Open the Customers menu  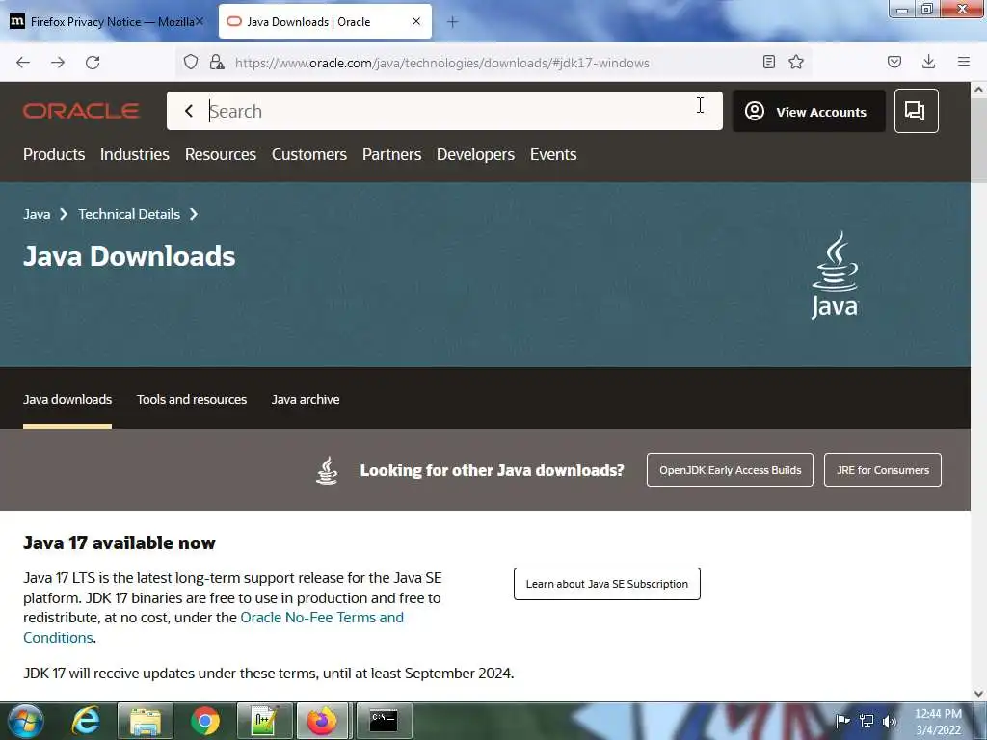tap(309, 154)
